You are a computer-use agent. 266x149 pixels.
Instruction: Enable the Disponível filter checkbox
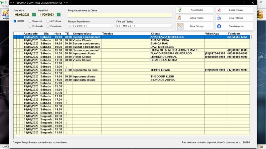tap(30, 21)
